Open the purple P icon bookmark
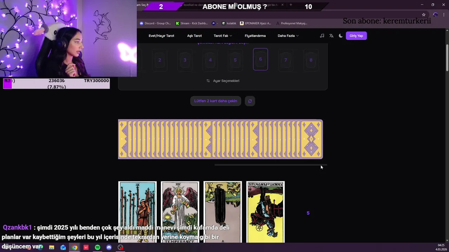 click(x=214, y=23)
